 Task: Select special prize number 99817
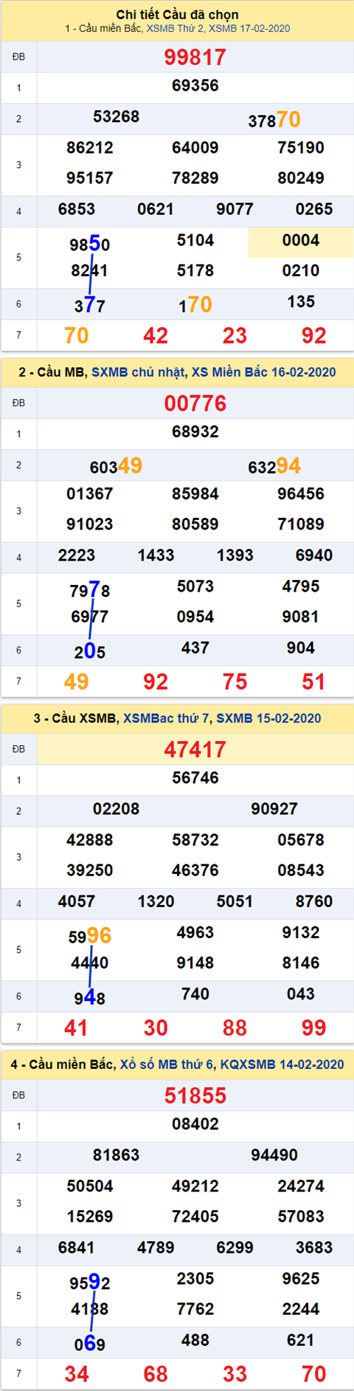[195, 57]
